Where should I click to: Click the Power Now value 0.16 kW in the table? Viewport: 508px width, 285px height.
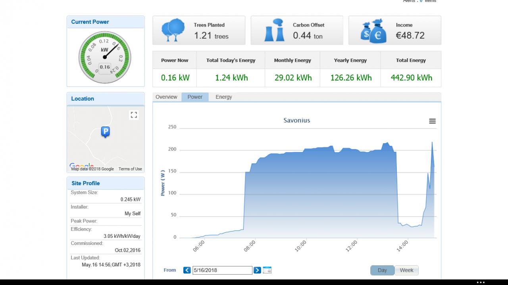click(x=175, y=78)
